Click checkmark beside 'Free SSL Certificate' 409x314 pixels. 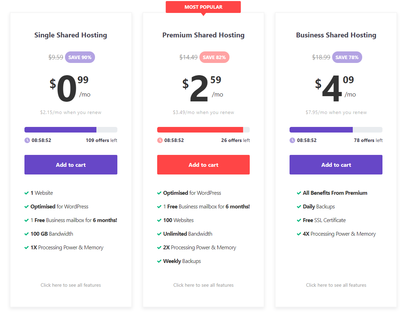[x=299, y=220]
